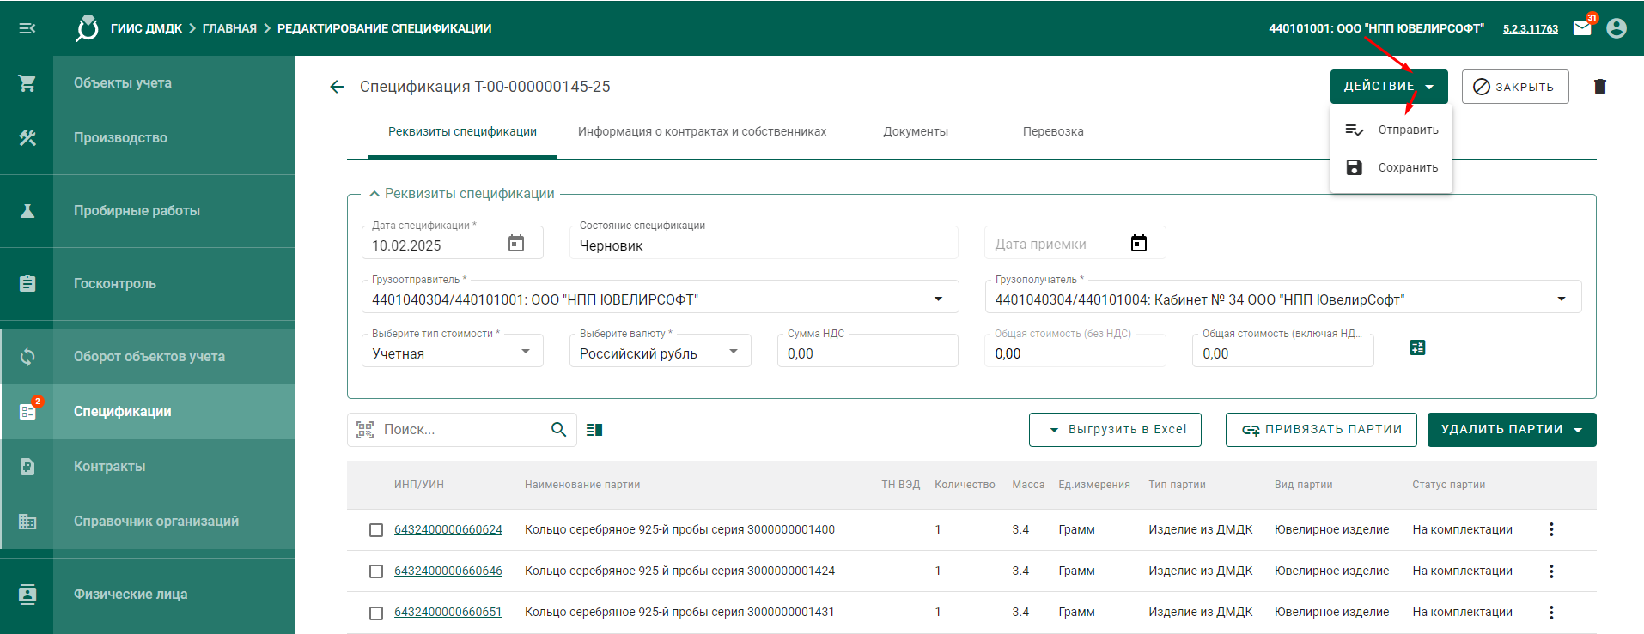Open batch link 6432400000660651

(448, 613)
